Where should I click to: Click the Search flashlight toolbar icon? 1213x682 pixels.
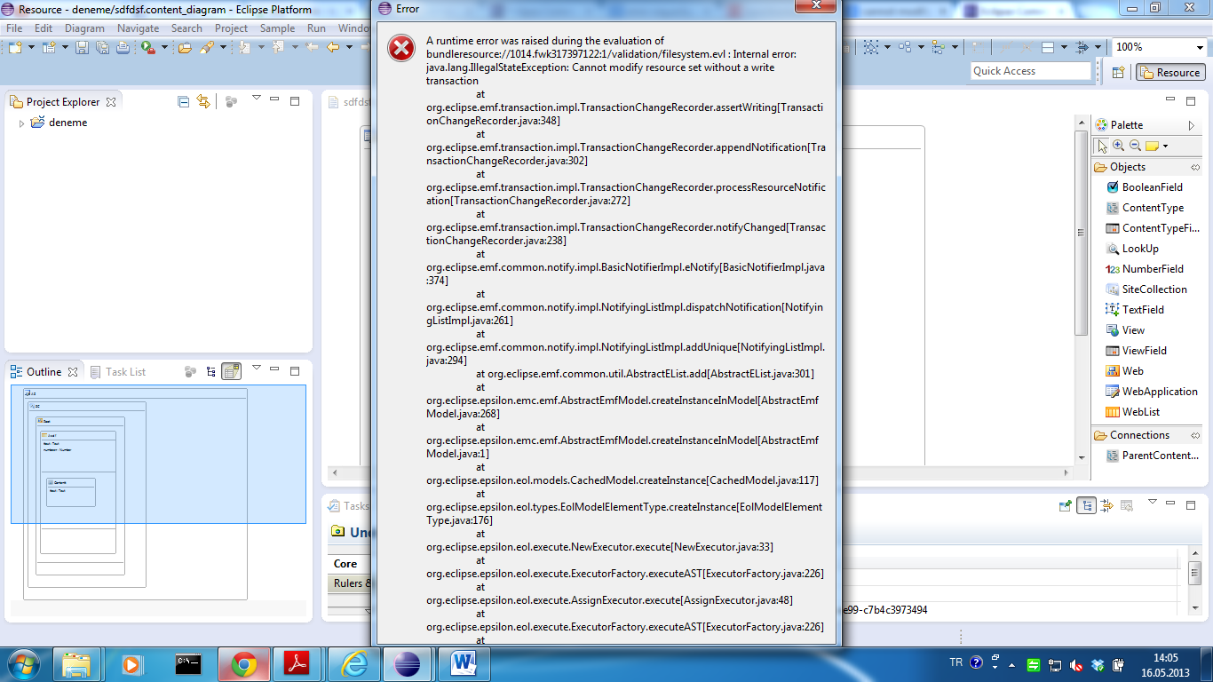pos(206,47)
